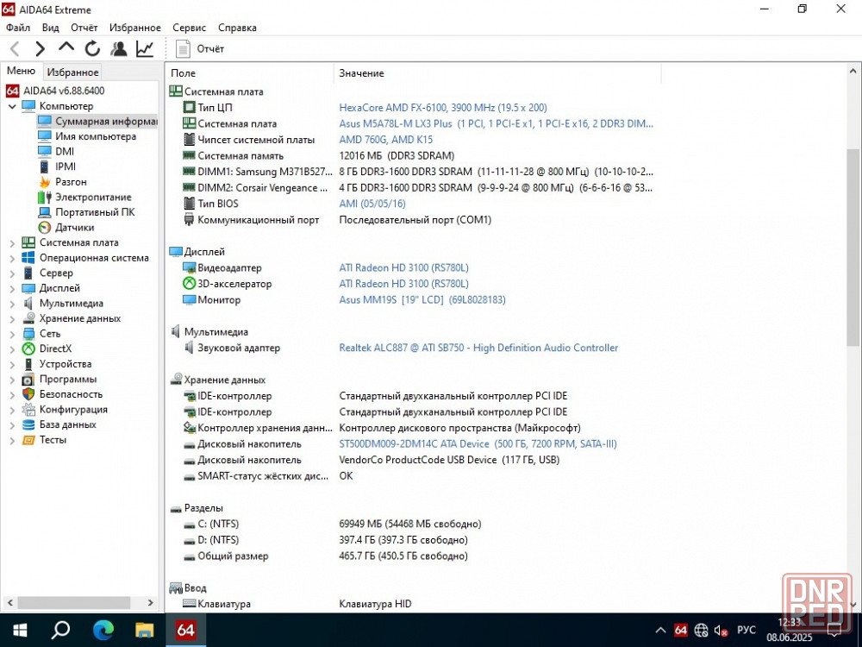Open the graph chart icon in the toolbar

click(x=145, y=49)
